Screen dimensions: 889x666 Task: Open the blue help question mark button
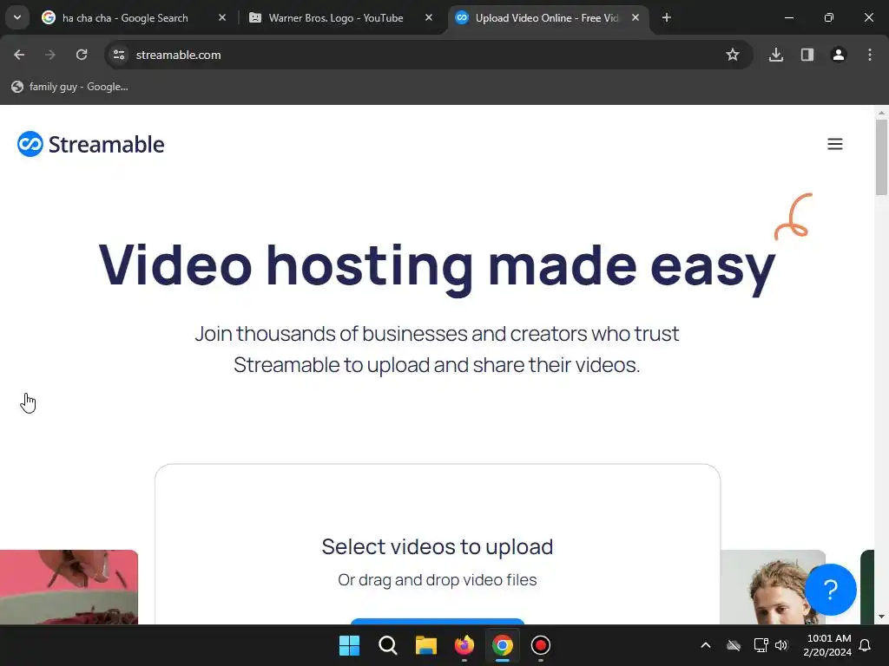pos(830,590)
